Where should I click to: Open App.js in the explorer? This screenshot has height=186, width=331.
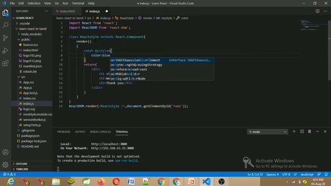point(27,87)
